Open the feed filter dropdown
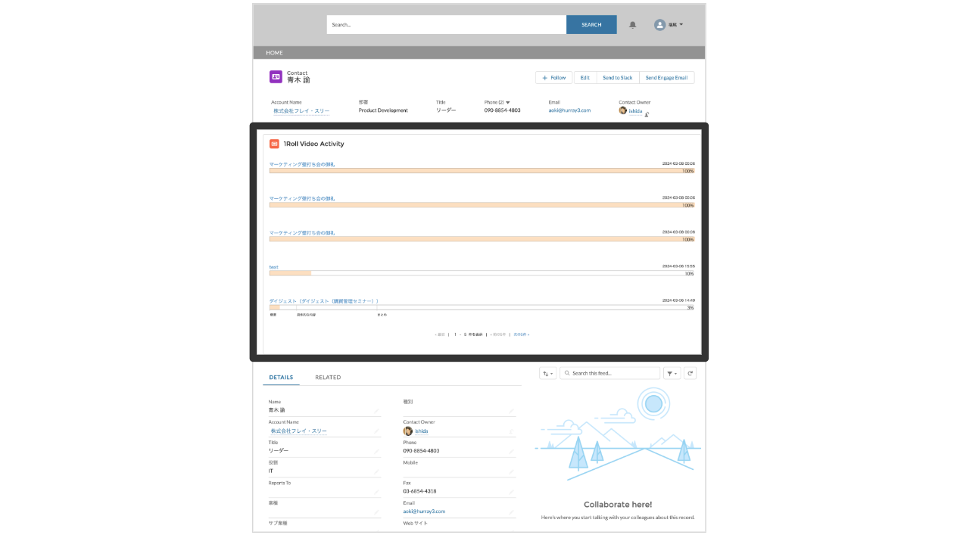 (672, 373)
